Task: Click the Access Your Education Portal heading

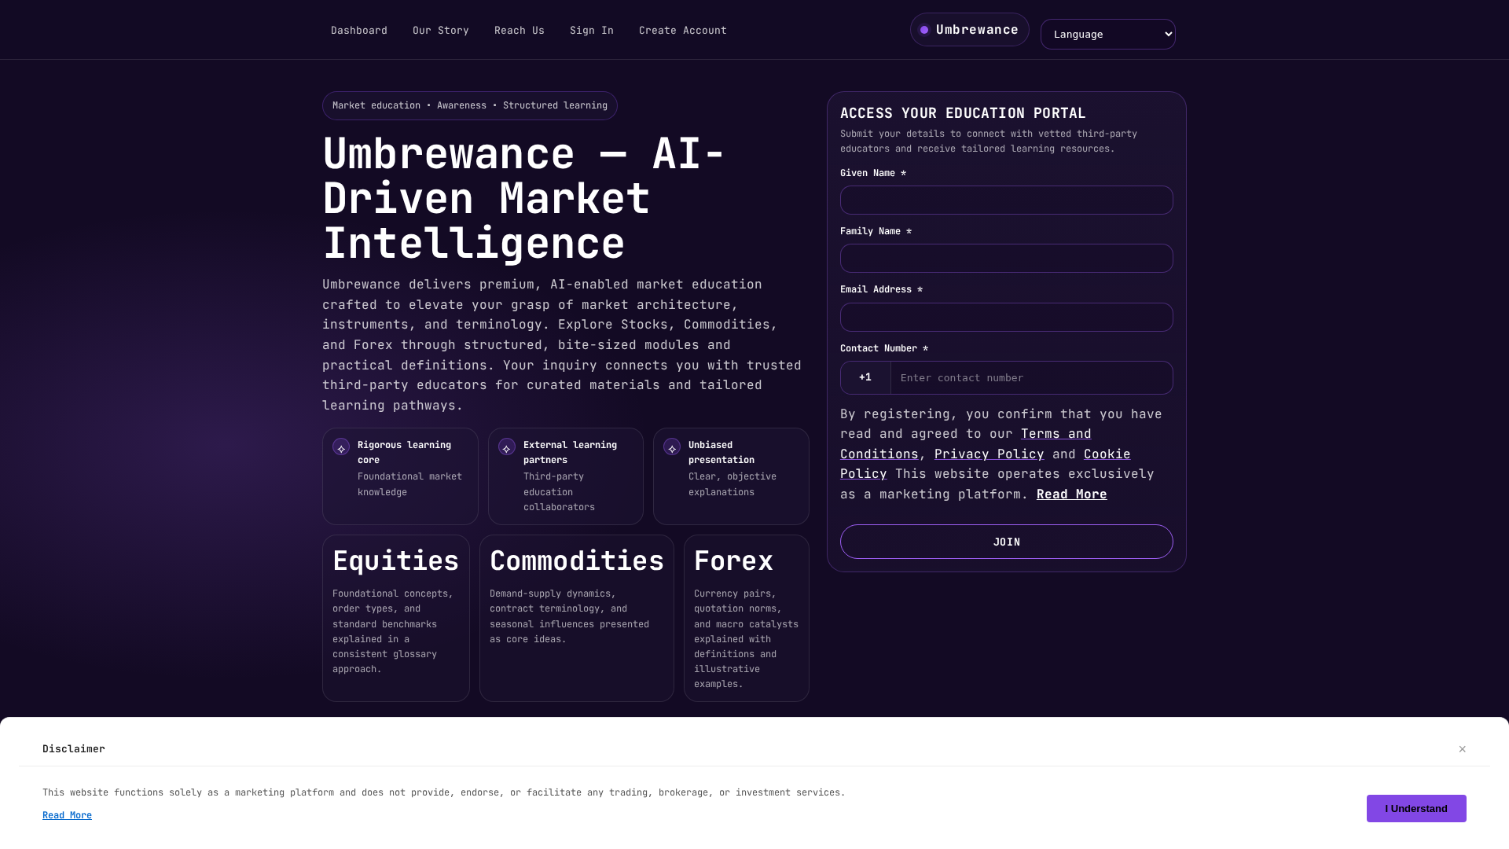Action: (963, 113)
